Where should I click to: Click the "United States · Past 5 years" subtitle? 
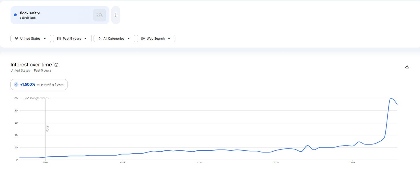pos(31,70)
